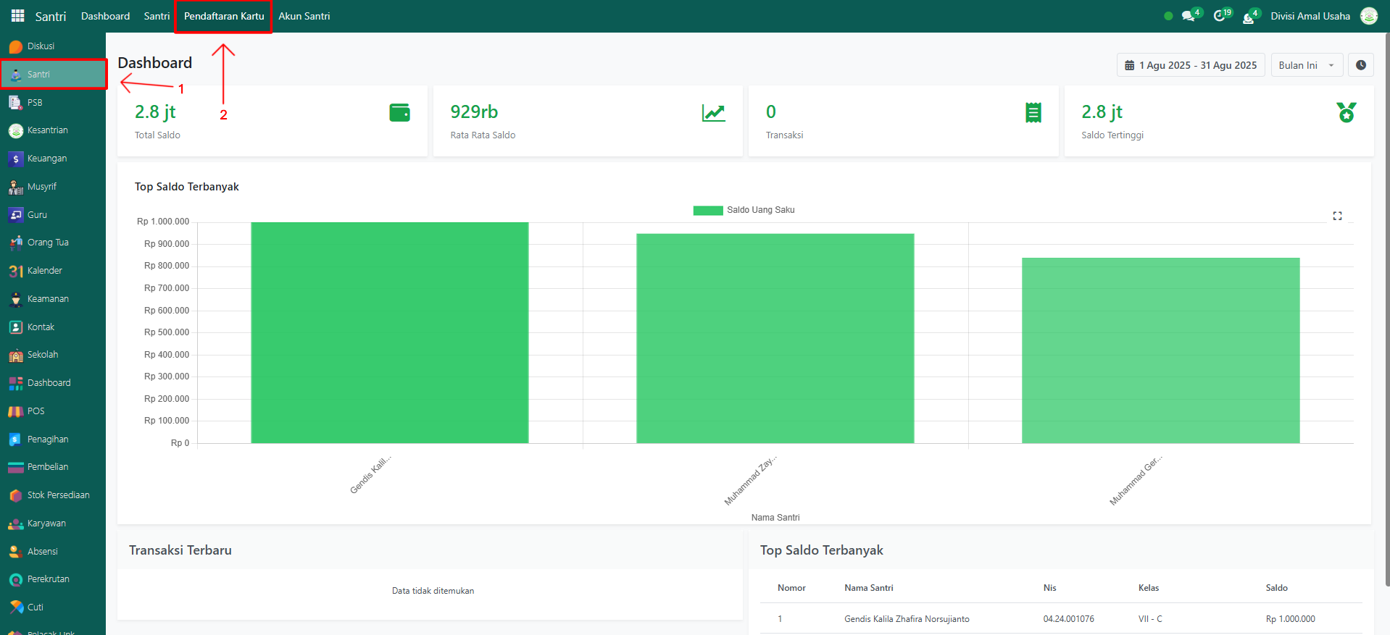This screenshot has height=635, width=1390.
Task: Click the Dashboard link in top navigation
Action: [105, 16]
